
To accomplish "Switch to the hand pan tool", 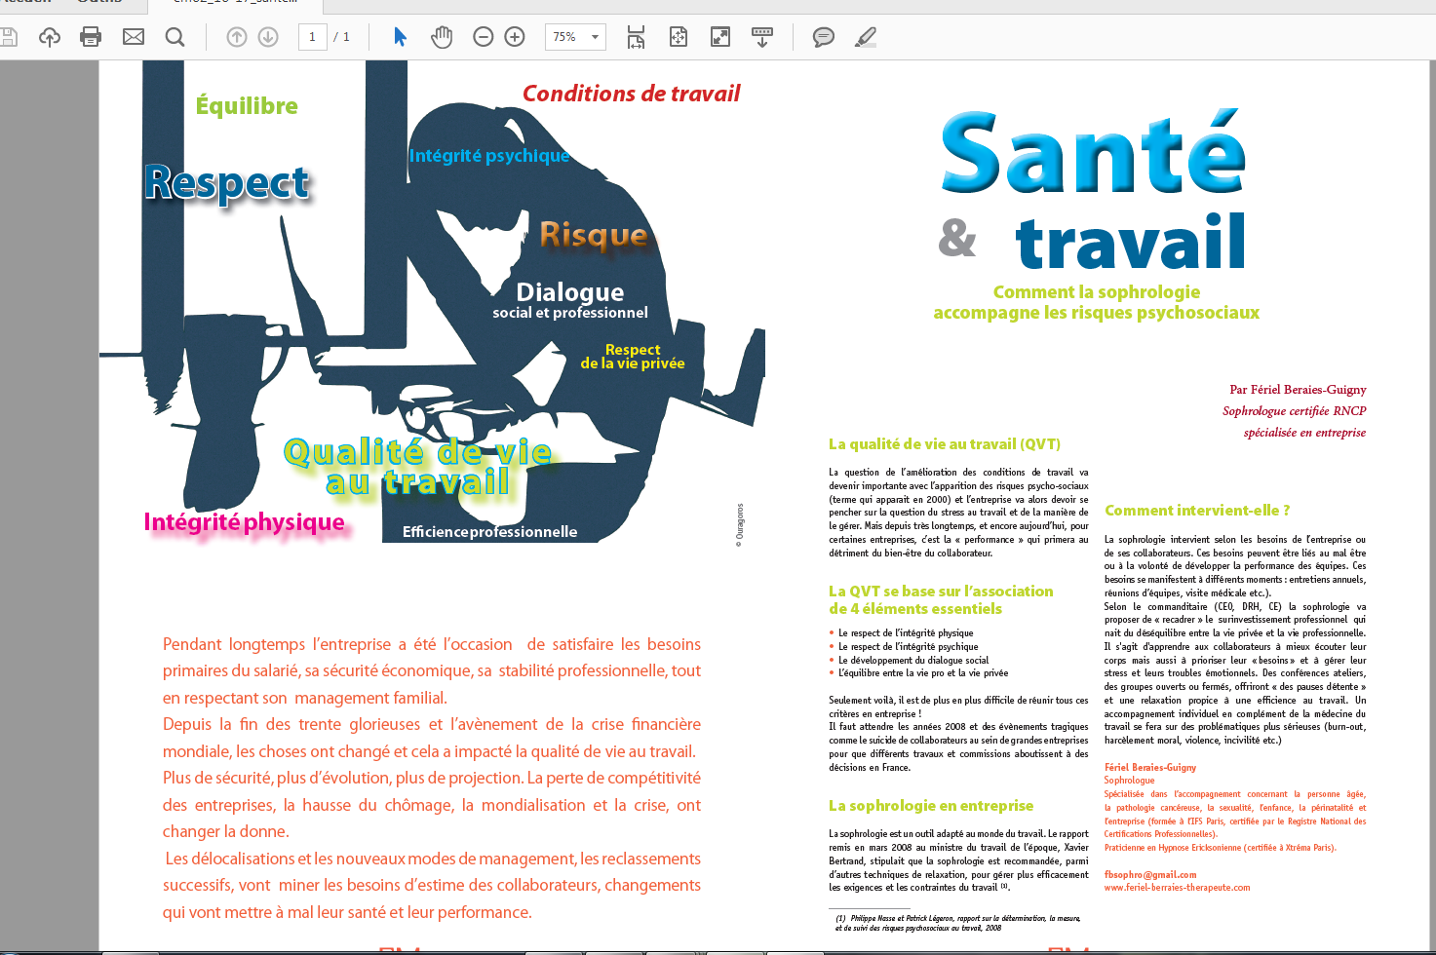I will tap(442, 37).
